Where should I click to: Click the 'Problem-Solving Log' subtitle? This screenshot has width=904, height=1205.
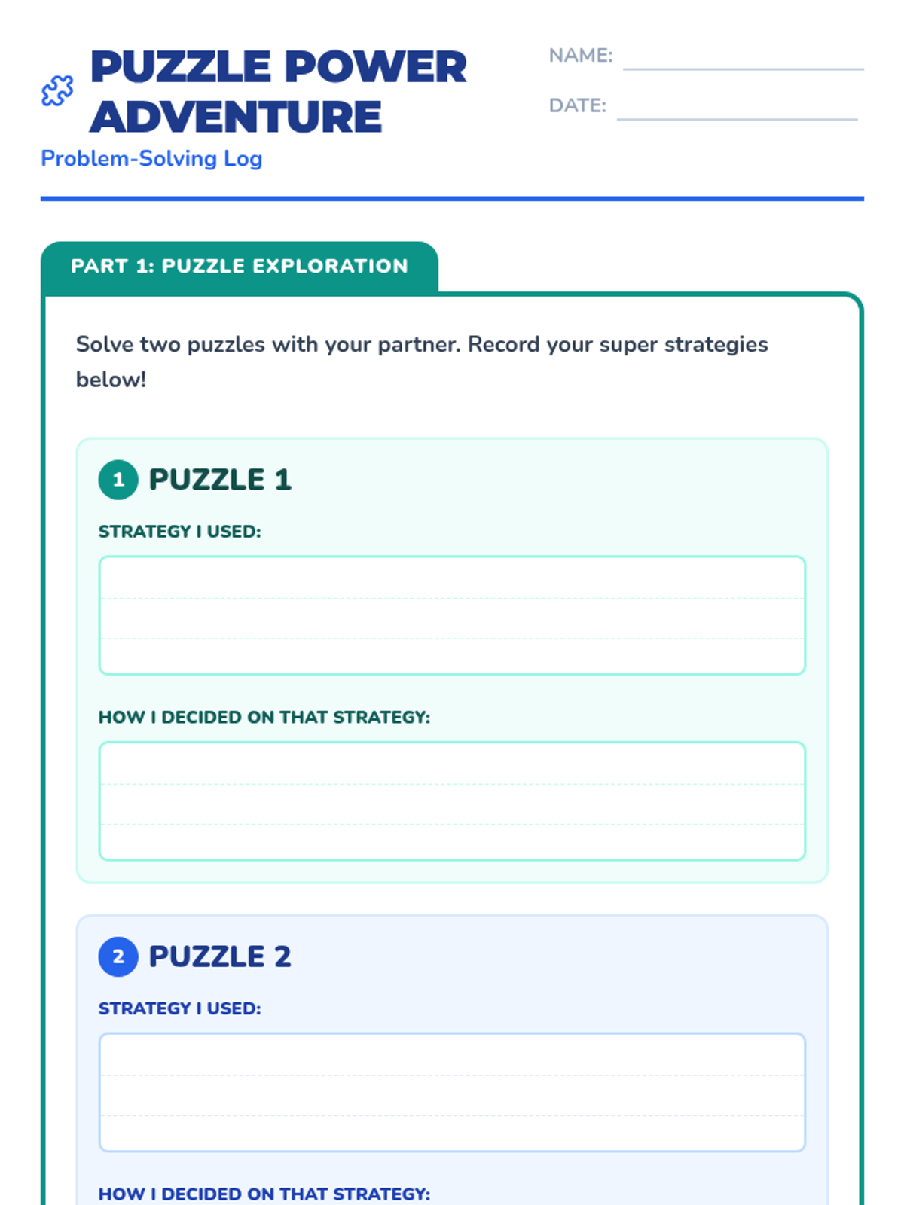coord(151,159)
